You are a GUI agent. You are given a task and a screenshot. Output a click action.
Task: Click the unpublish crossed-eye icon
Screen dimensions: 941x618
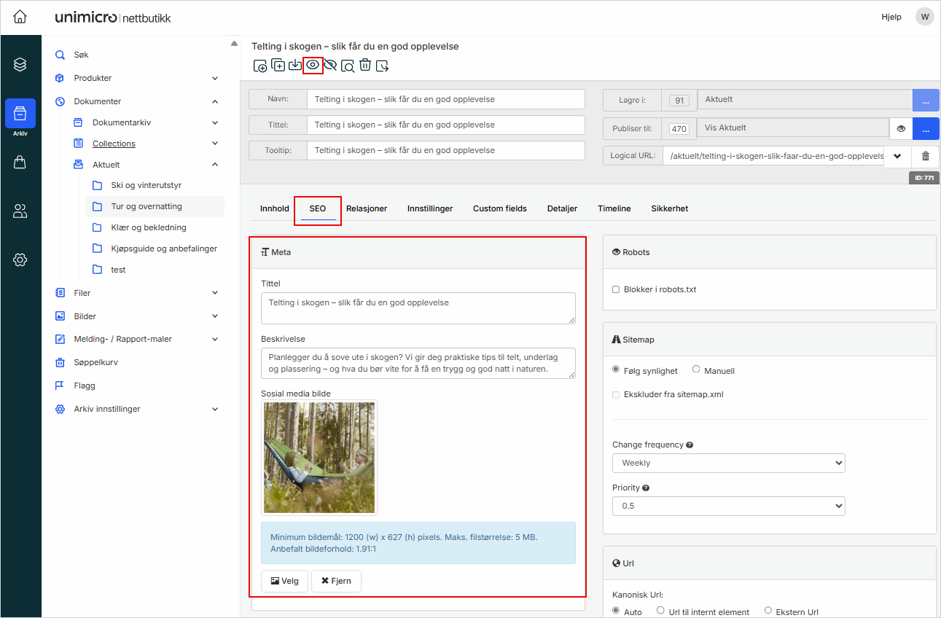point(330,66)
